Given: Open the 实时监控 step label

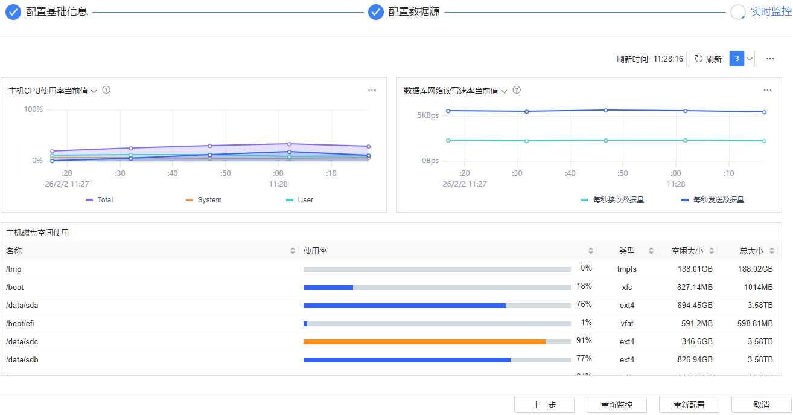Looking at the screenshot, I should tap(771, 11).
